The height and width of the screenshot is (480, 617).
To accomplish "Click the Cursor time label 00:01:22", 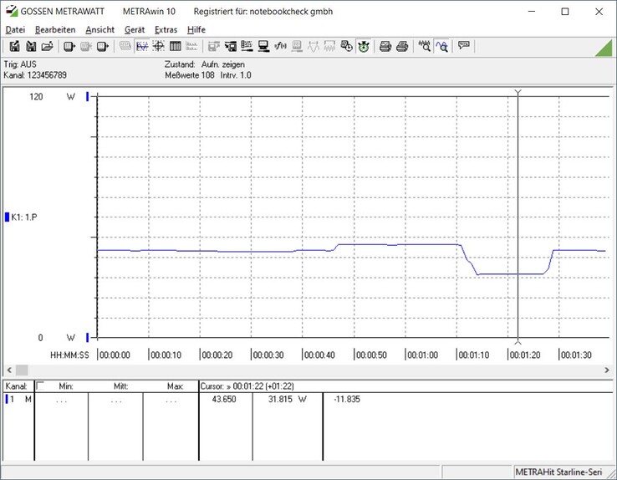I will [x=248, y=386].
